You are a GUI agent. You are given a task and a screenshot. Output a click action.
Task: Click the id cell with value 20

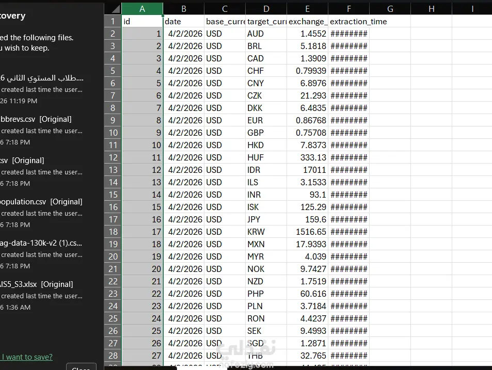(142, 269)
